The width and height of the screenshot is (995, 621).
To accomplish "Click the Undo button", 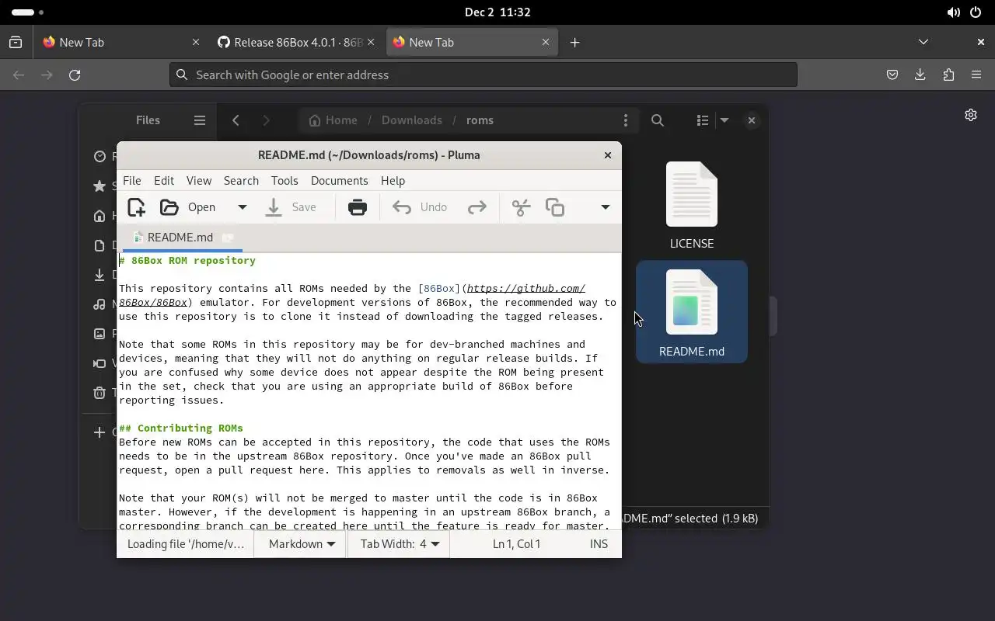I will pyautogui.click(x=420, y=207).
